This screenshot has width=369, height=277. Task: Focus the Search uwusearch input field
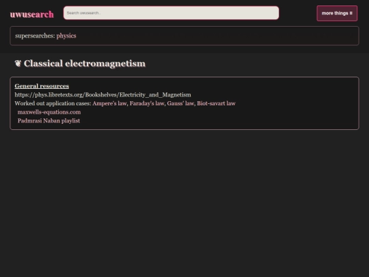tap(171, 13)
